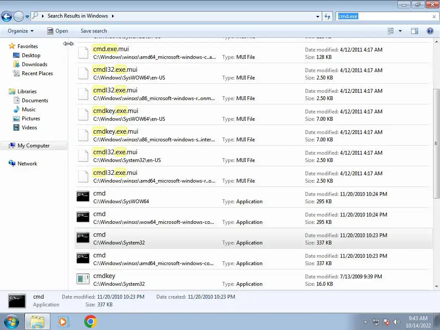Click the Open toolbar button
Viewport: 440px width, 330px height.
click(x=58, y=31)
